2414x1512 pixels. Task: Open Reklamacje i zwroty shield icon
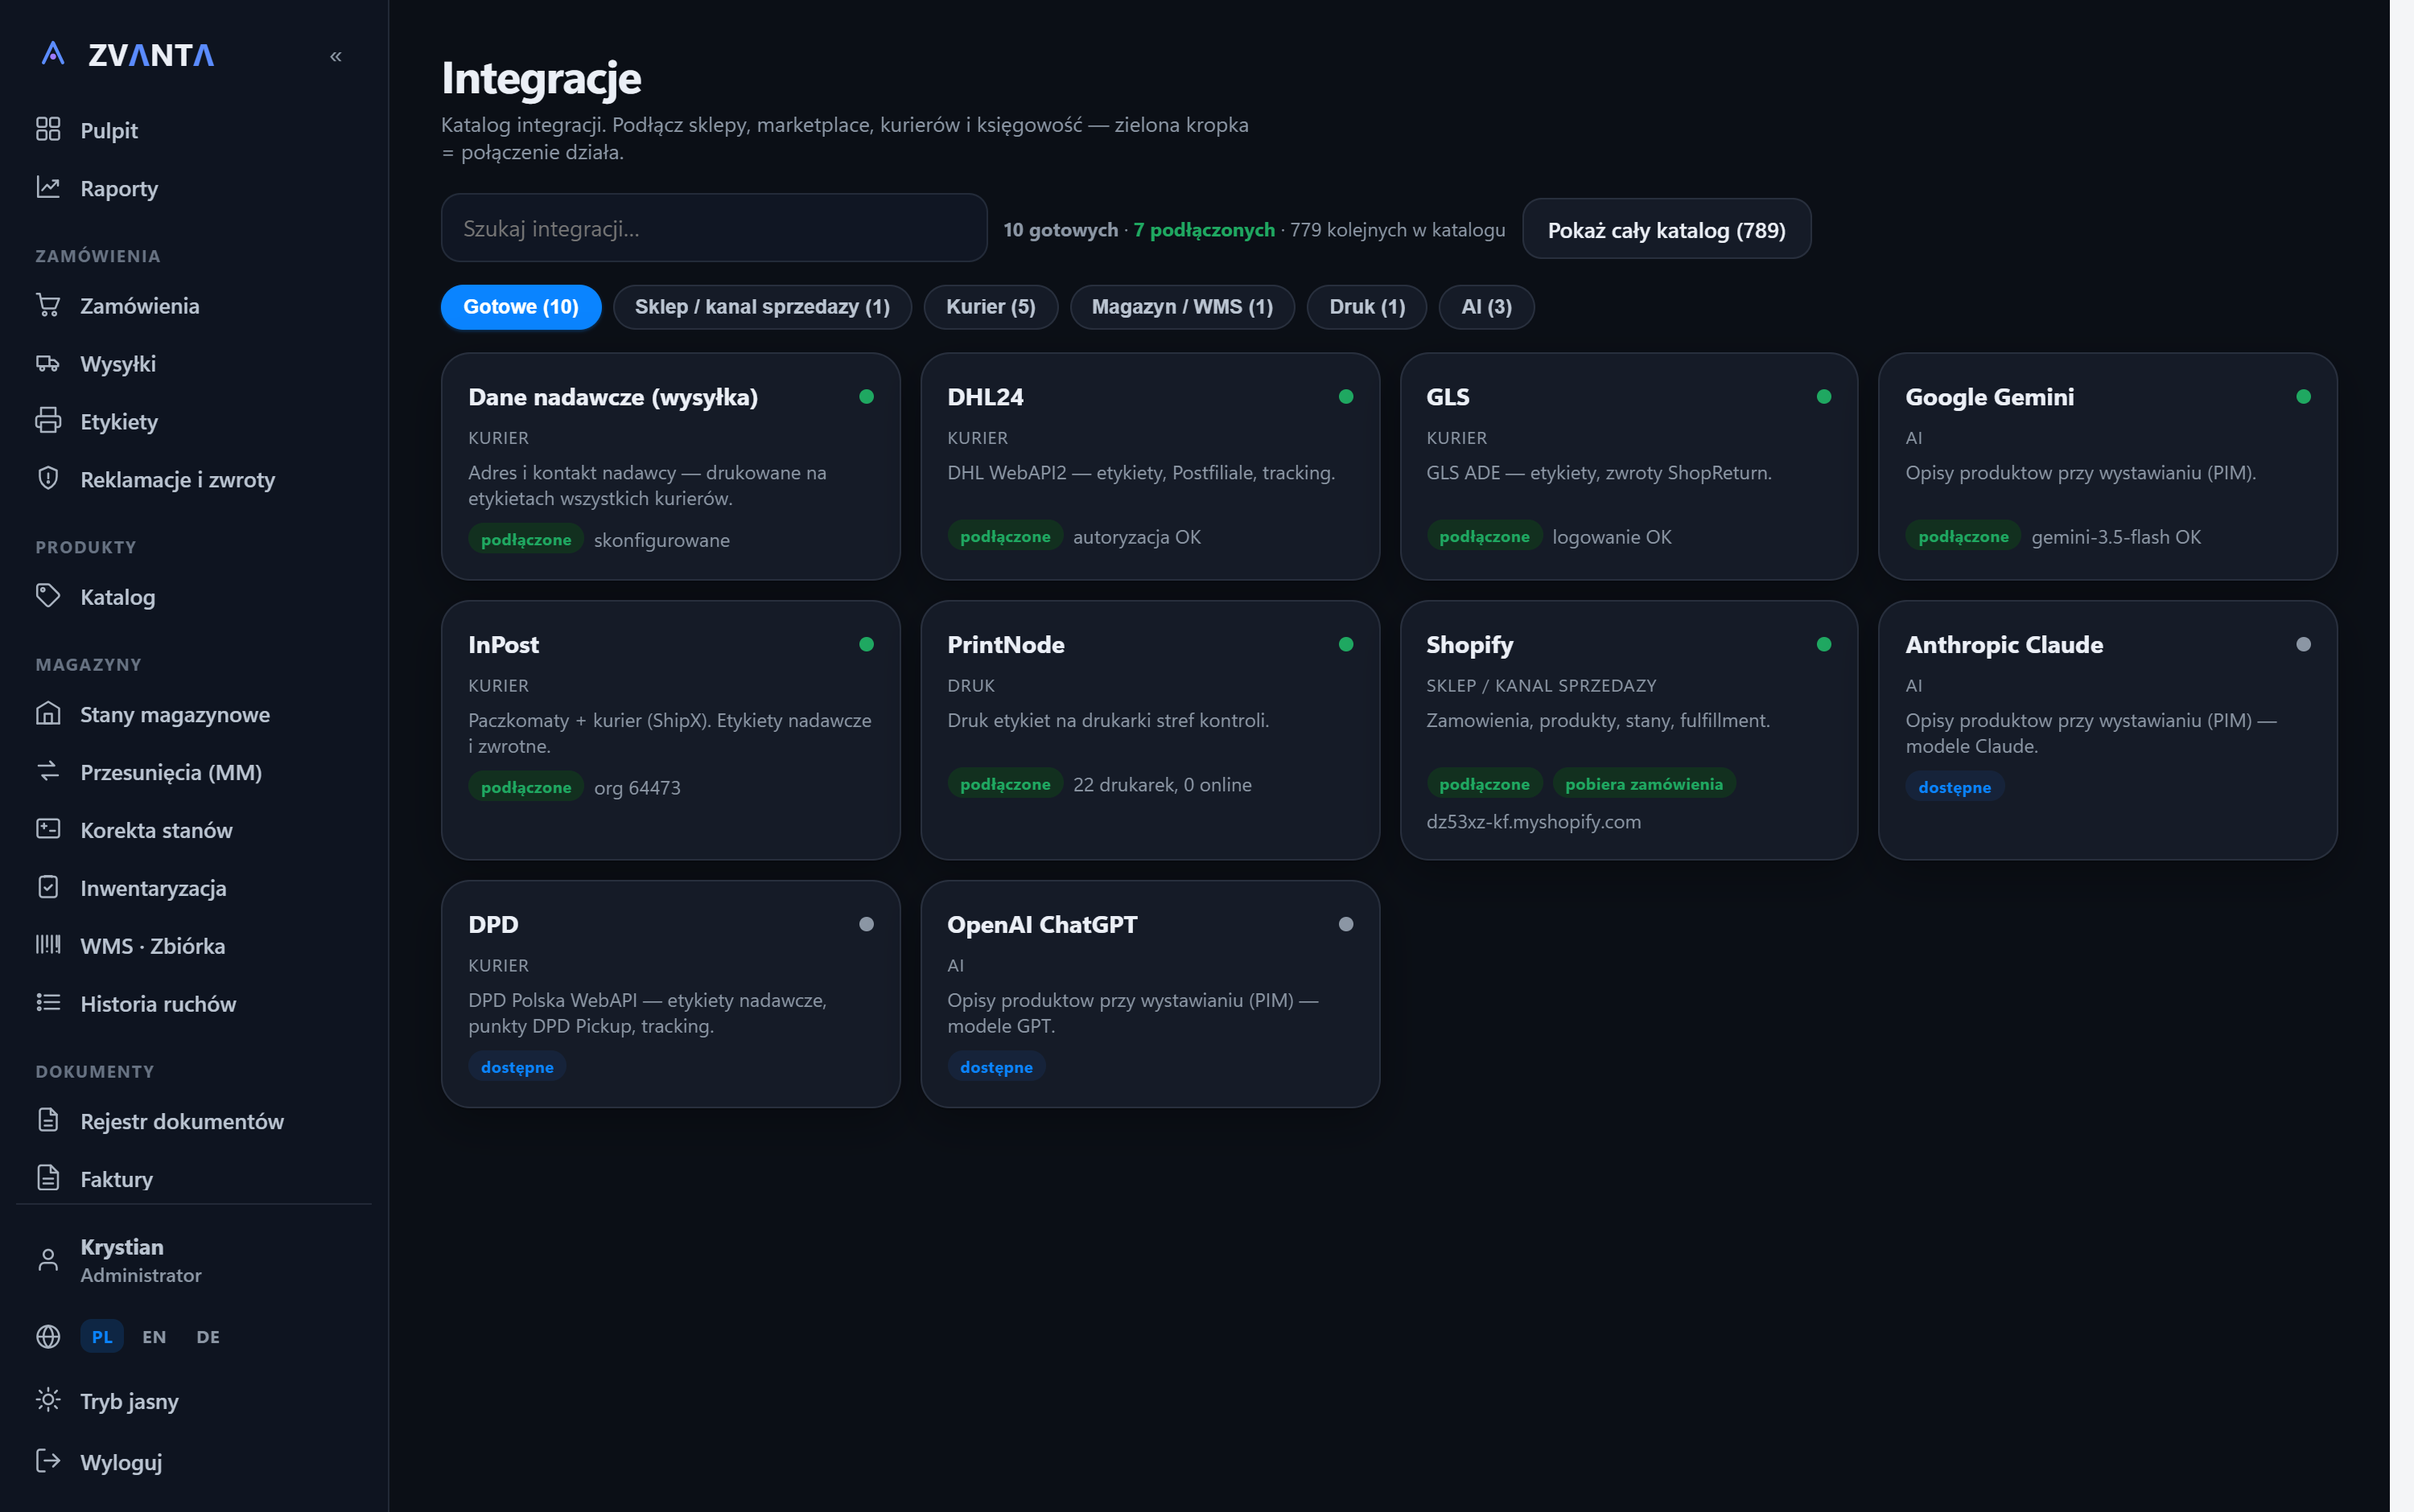point(48,478)
